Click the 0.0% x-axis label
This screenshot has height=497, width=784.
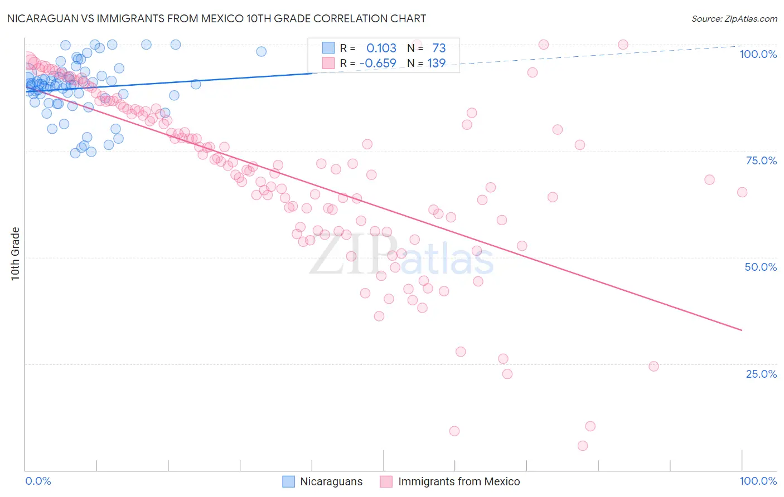(38, 481)
